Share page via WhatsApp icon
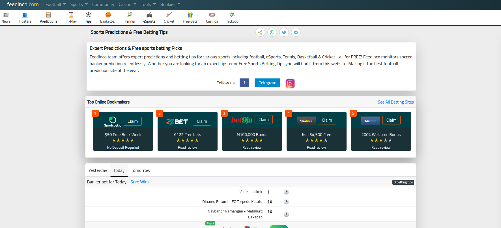This screenshot has height=228, width=501. [272, 32]
